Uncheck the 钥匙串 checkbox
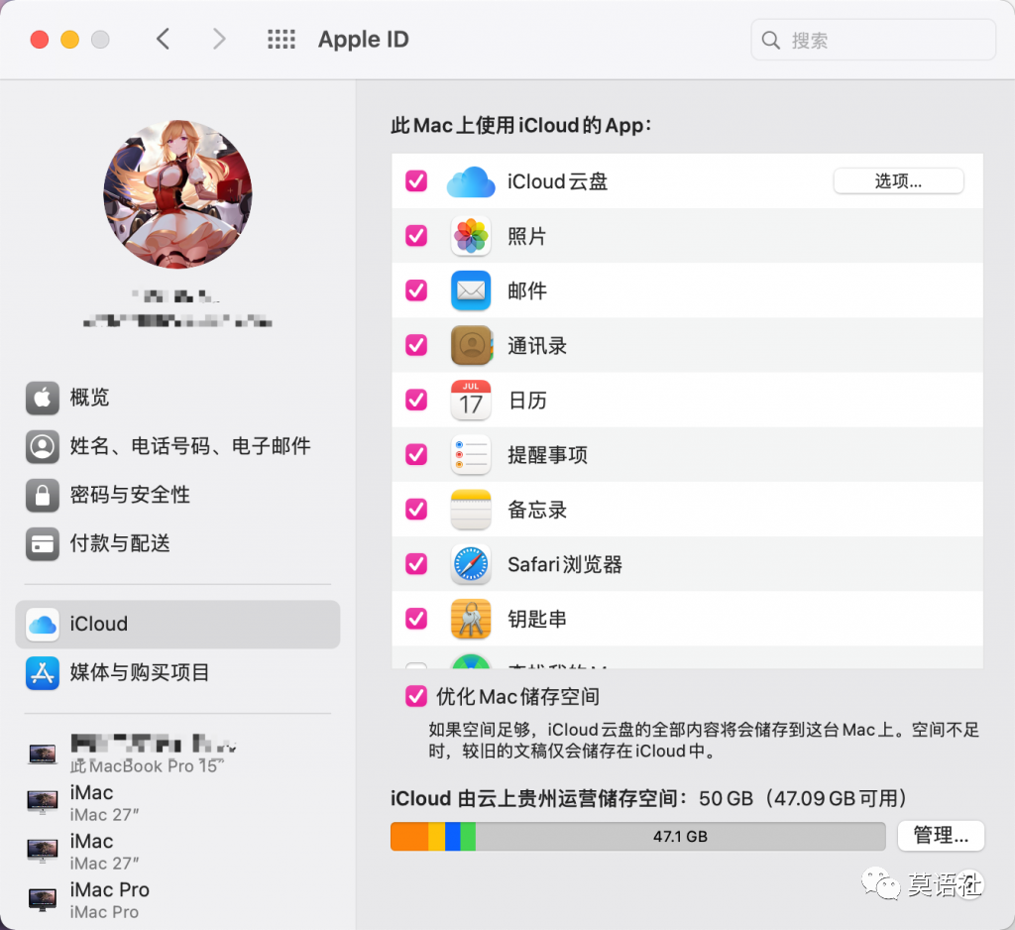This screenshot has width=1015, height=930. pyautogui.click(x=416, y=619)
